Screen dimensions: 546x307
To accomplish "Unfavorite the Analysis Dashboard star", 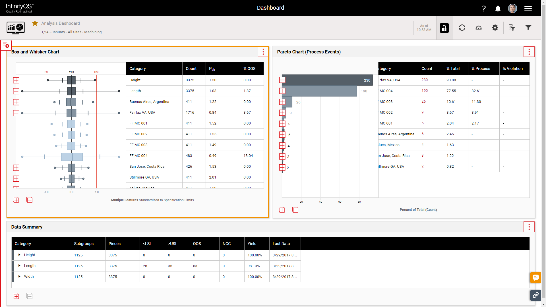I will pos(35,23).
